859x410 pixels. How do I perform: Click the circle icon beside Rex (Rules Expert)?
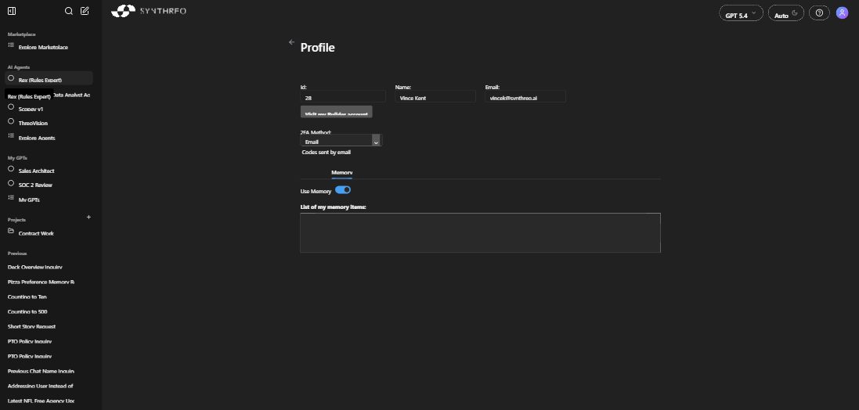point(11,77)
